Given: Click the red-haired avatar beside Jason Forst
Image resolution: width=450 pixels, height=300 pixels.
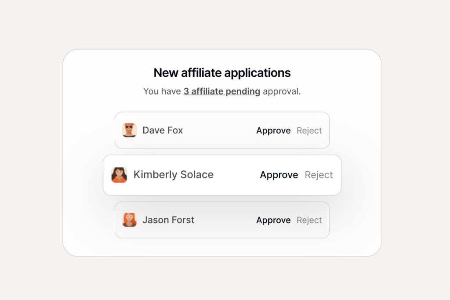Looking at the screenshot, I should 129,220.
